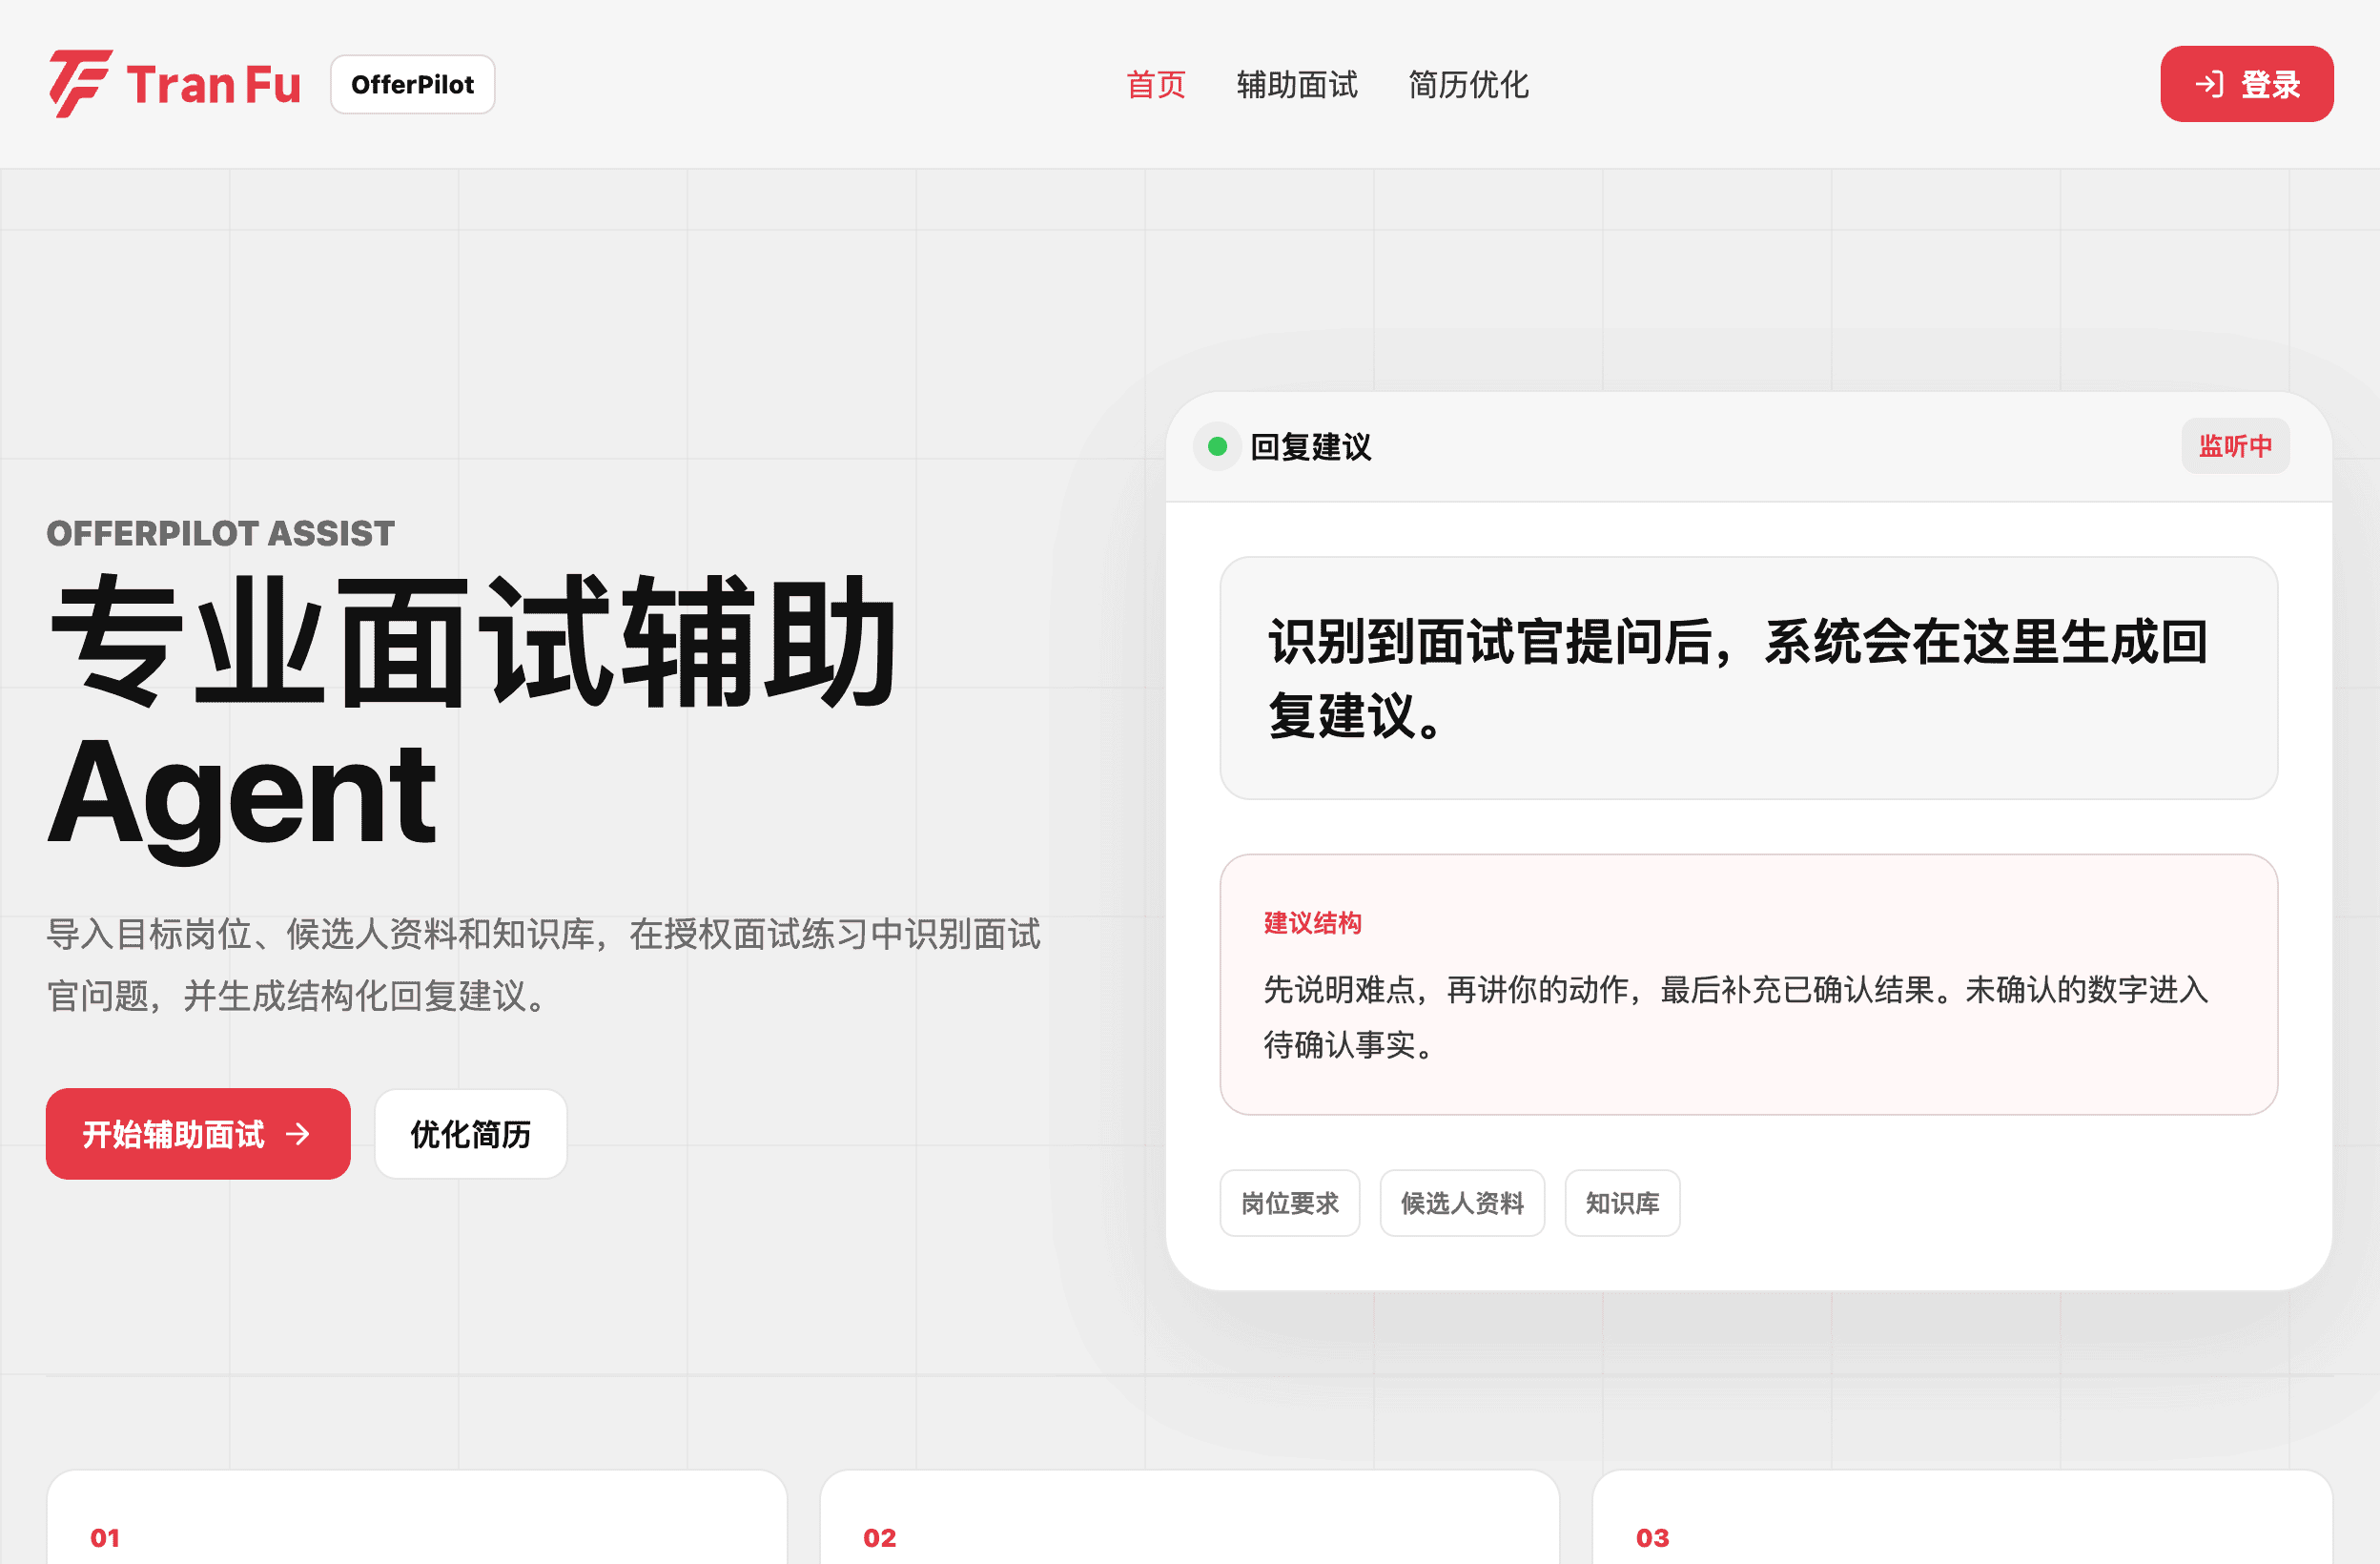
Task: Click the green status dot beside 回复建议
Action: point(1217,446)
